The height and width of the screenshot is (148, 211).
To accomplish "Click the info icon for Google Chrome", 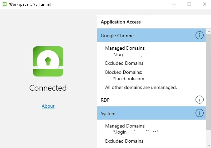I will (x=199, y=35).
